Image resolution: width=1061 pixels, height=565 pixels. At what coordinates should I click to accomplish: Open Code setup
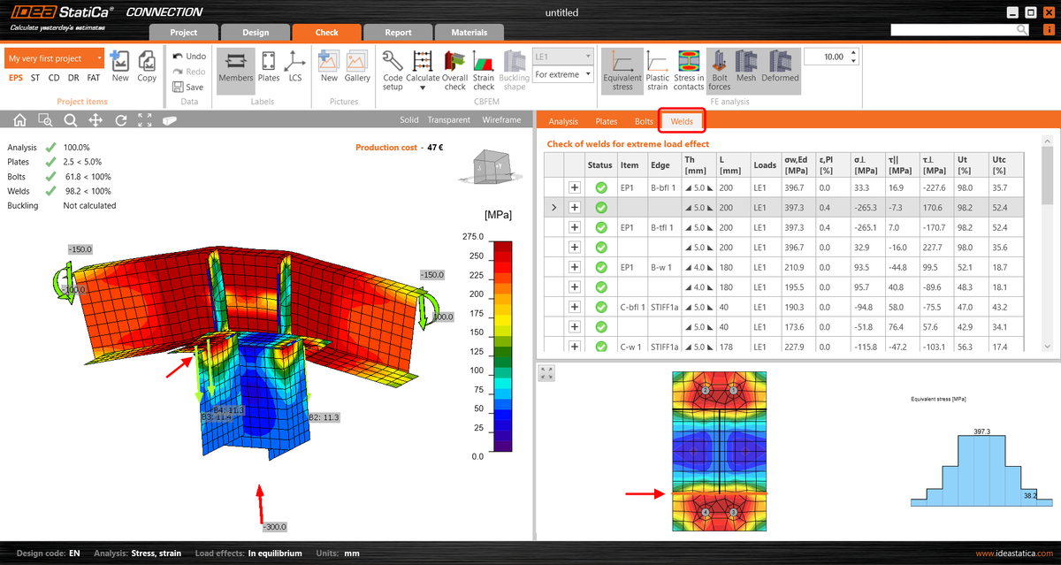tap(392, 71)
